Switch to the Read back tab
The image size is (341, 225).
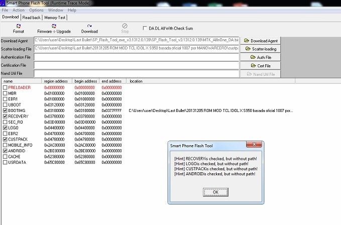click(x=31, y=18)
